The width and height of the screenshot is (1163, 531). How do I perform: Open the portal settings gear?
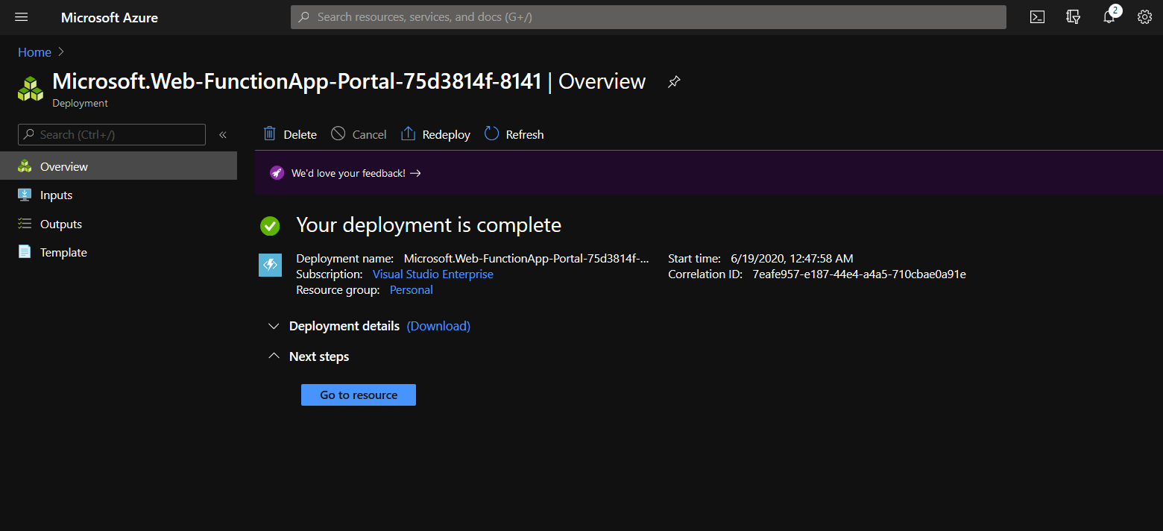click(x=1144, y=16)
